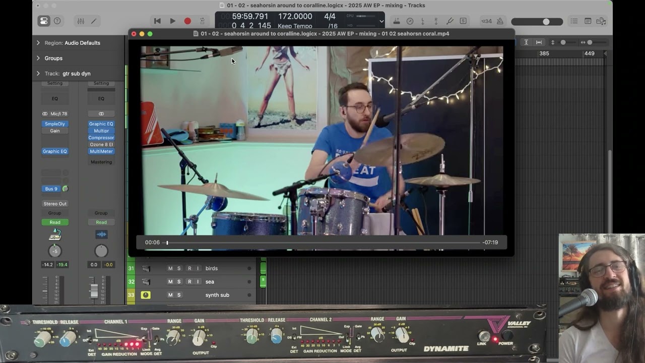645x363 pixels.
Task: Start playback with Play button
Action: (x=172, y=21)
